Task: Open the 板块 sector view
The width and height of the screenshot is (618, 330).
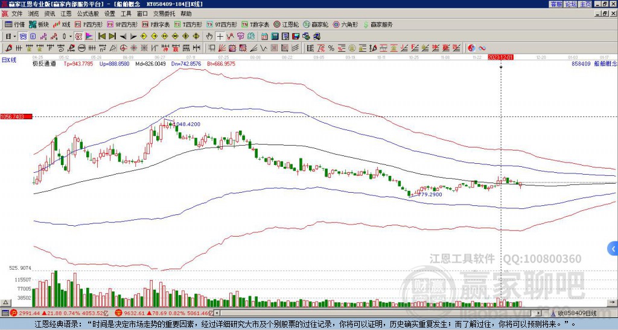Action: click(x=39, y=24)
